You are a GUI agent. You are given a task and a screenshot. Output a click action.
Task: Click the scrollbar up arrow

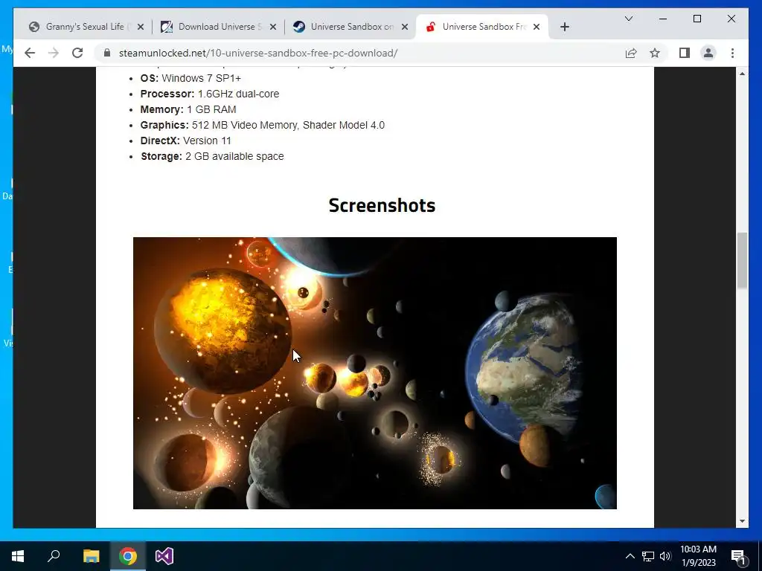(742, 74)
